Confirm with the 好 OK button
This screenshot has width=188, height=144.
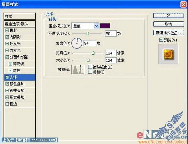coord(169,16)
